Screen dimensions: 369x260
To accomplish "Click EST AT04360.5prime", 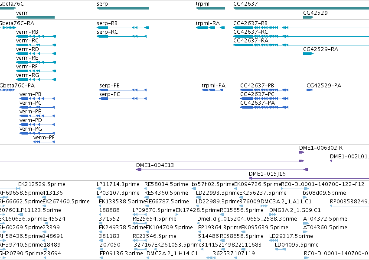I will [x=325, y=228].
